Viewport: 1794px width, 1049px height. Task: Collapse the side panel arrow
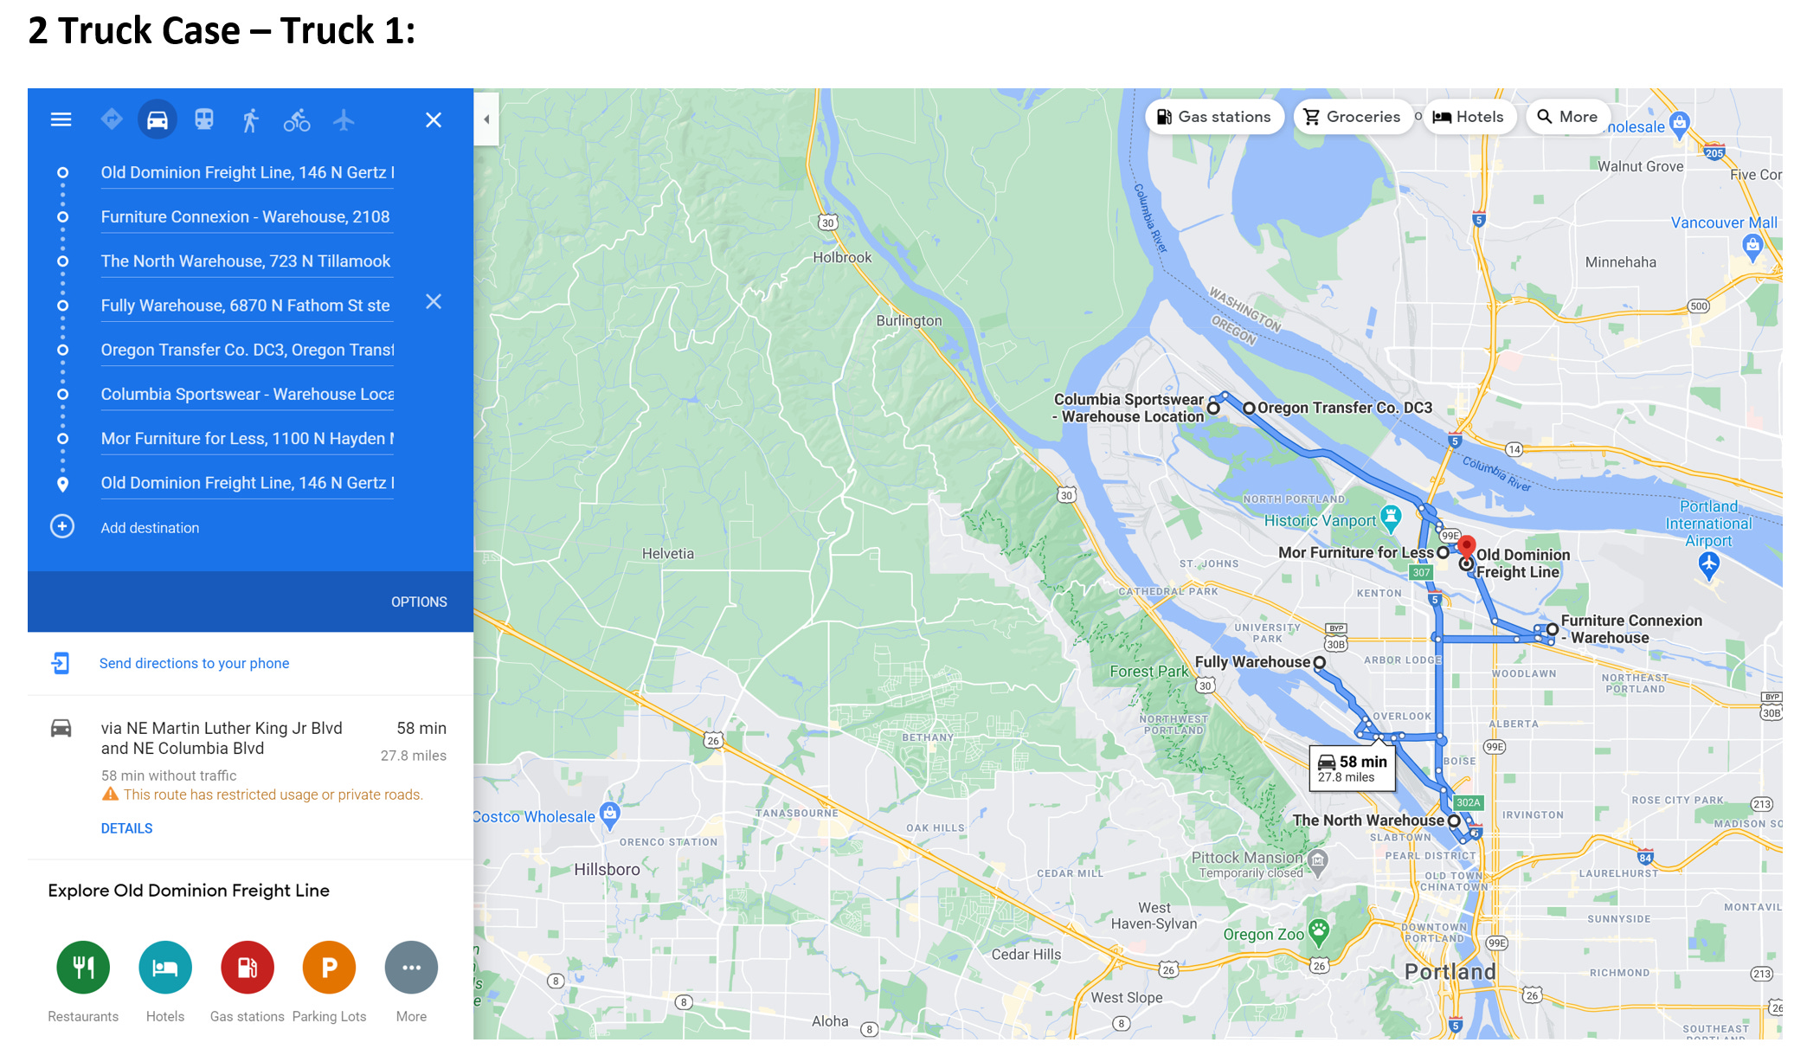tap(486, 119)
